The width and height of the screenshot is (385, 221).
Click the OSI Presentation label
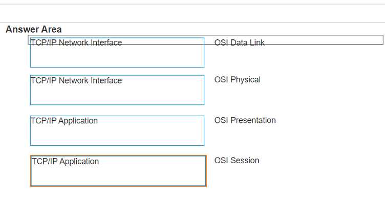pos(245,121)
